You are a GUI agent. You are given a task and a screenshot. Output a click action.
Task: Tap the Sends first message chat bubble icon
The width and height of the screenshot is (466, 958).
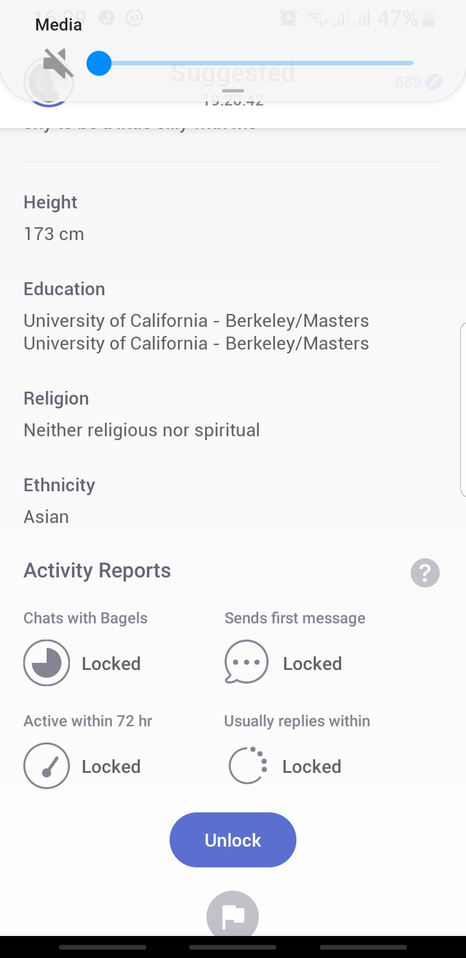(x=247, y=662)
